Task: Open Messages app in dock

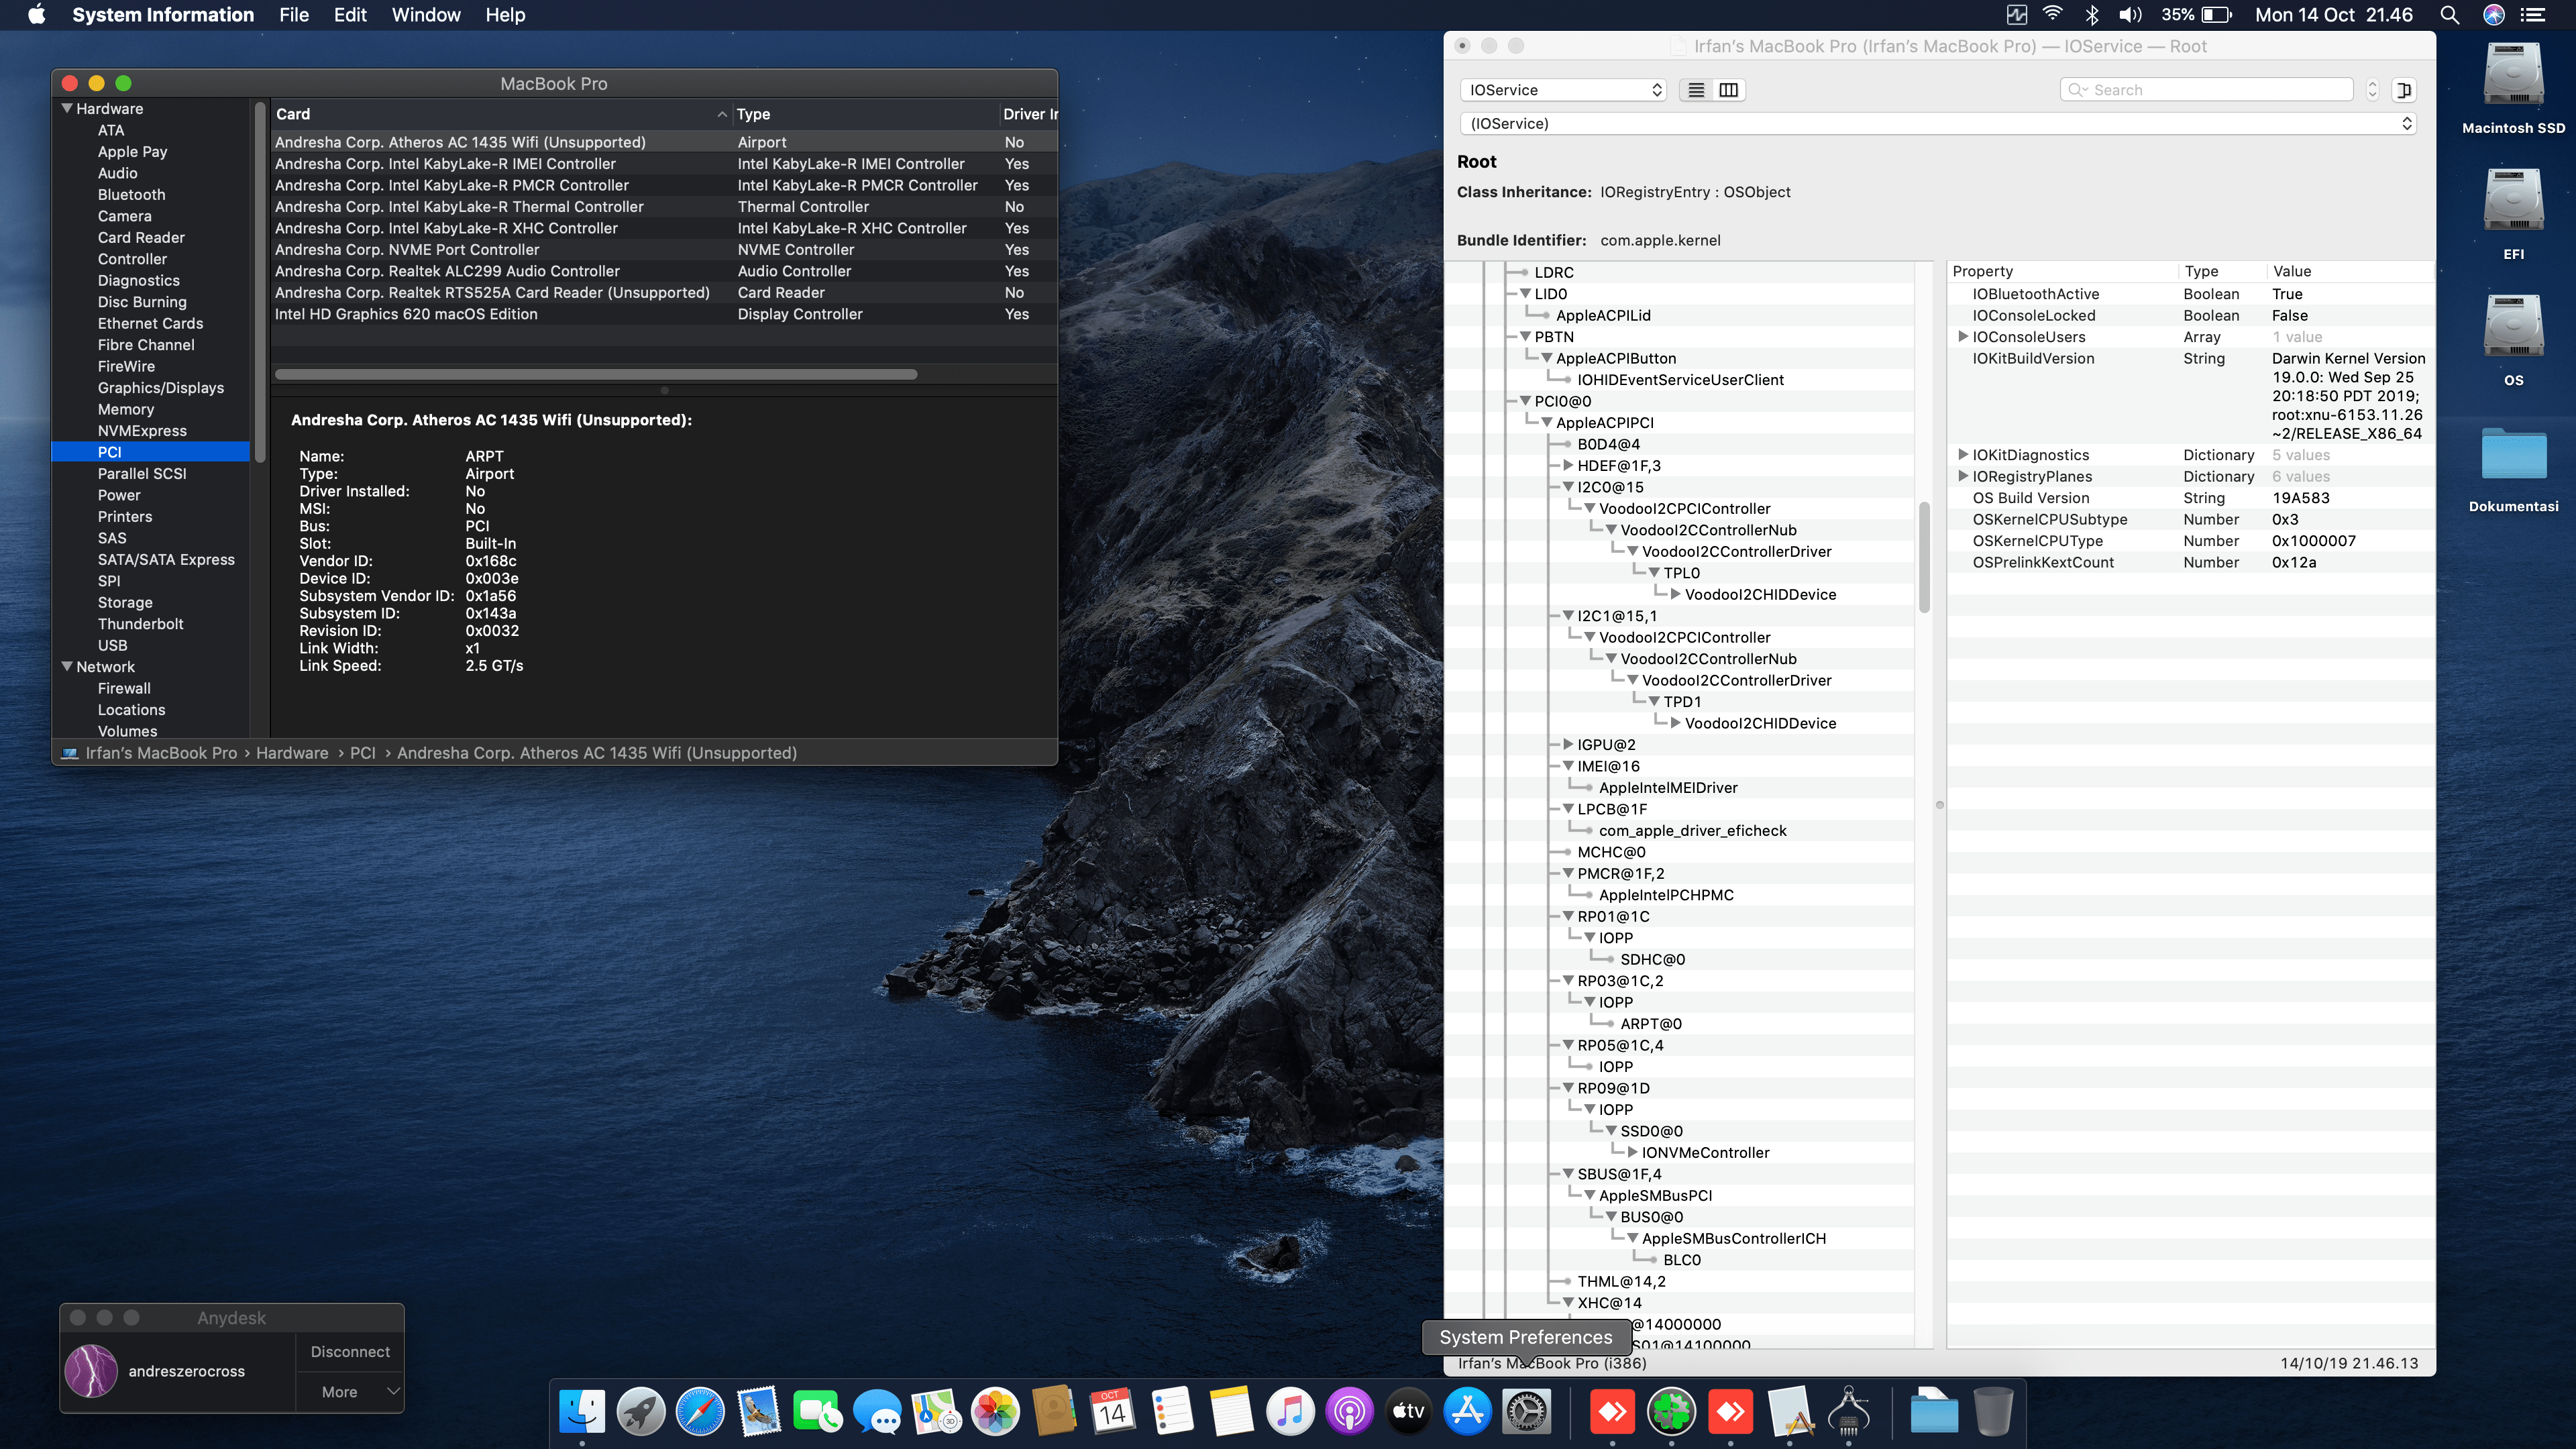Action: [x=877, y=1412]
